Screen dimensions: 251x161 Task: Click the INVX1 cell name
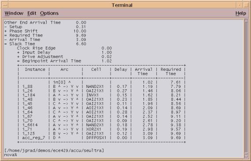92,95
